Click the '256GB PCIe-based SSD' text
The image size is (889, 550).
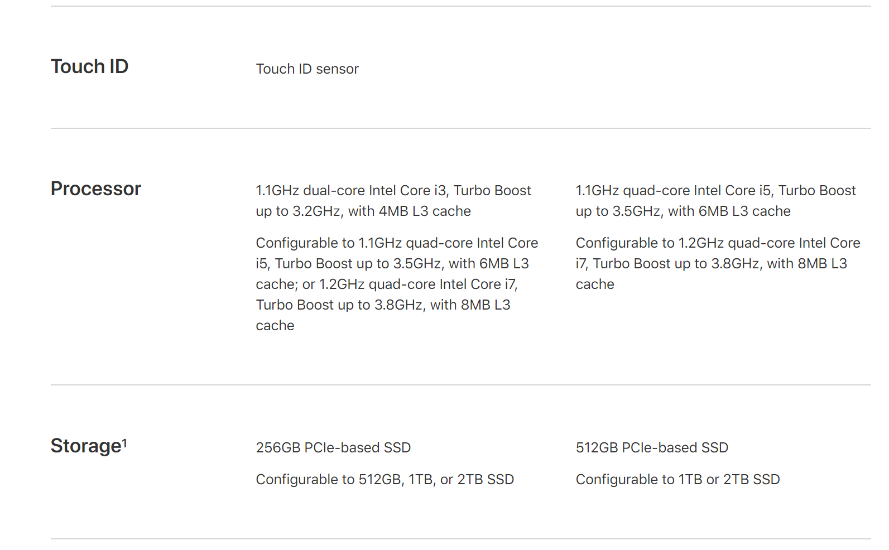coord(333,448)
